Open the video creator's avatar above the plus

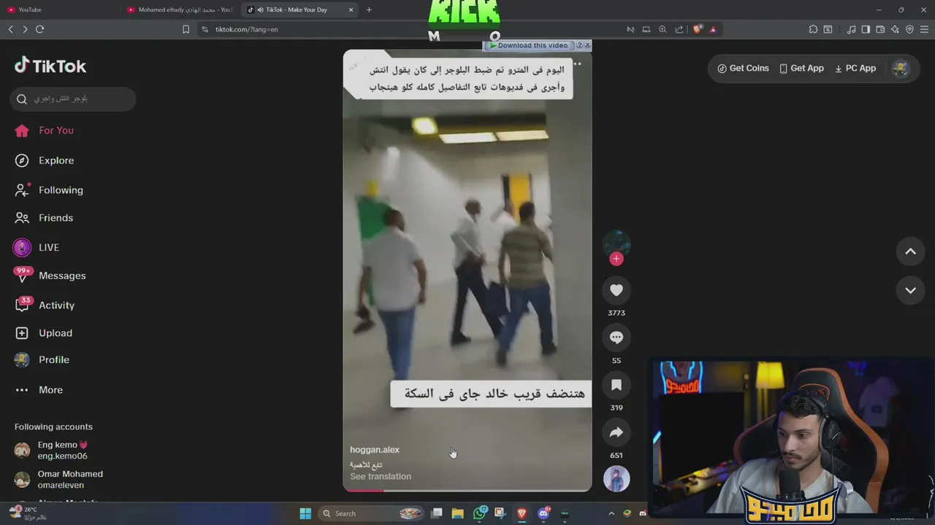[x=617, y=243]
